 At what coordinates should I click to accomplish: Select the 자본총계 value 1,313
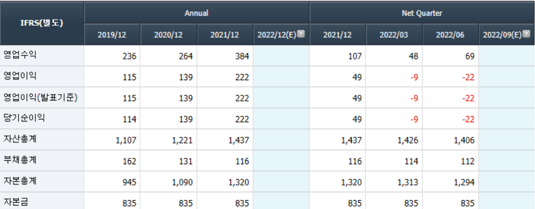[408, 183]
